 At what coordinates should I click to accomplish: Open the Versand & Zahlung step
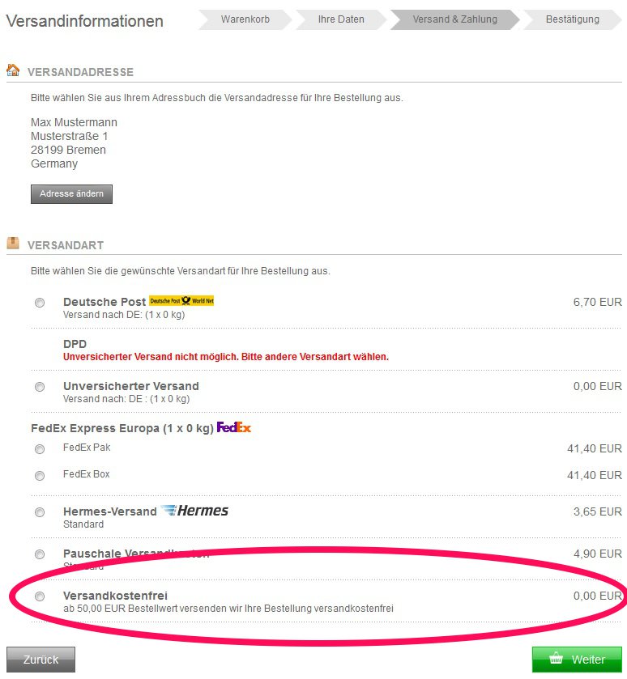tap(455, 19)
